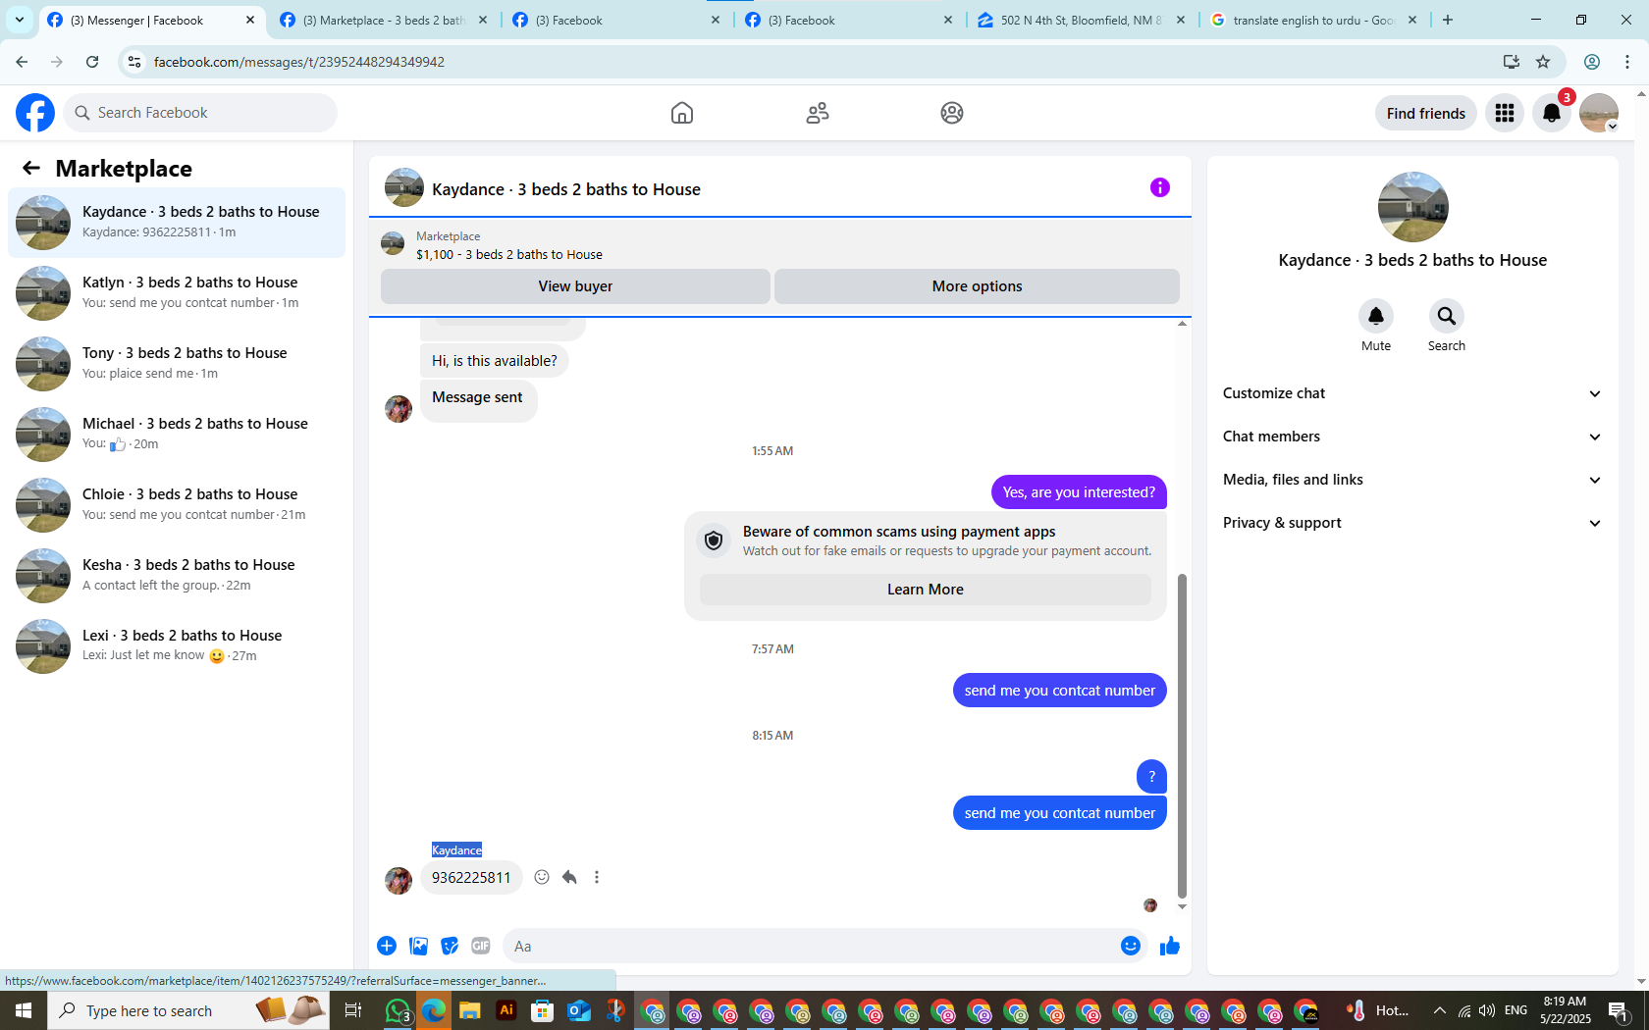View site information in address bar
The width and height of the screenshot is (1649, 1030).
[x=134, y=62]
